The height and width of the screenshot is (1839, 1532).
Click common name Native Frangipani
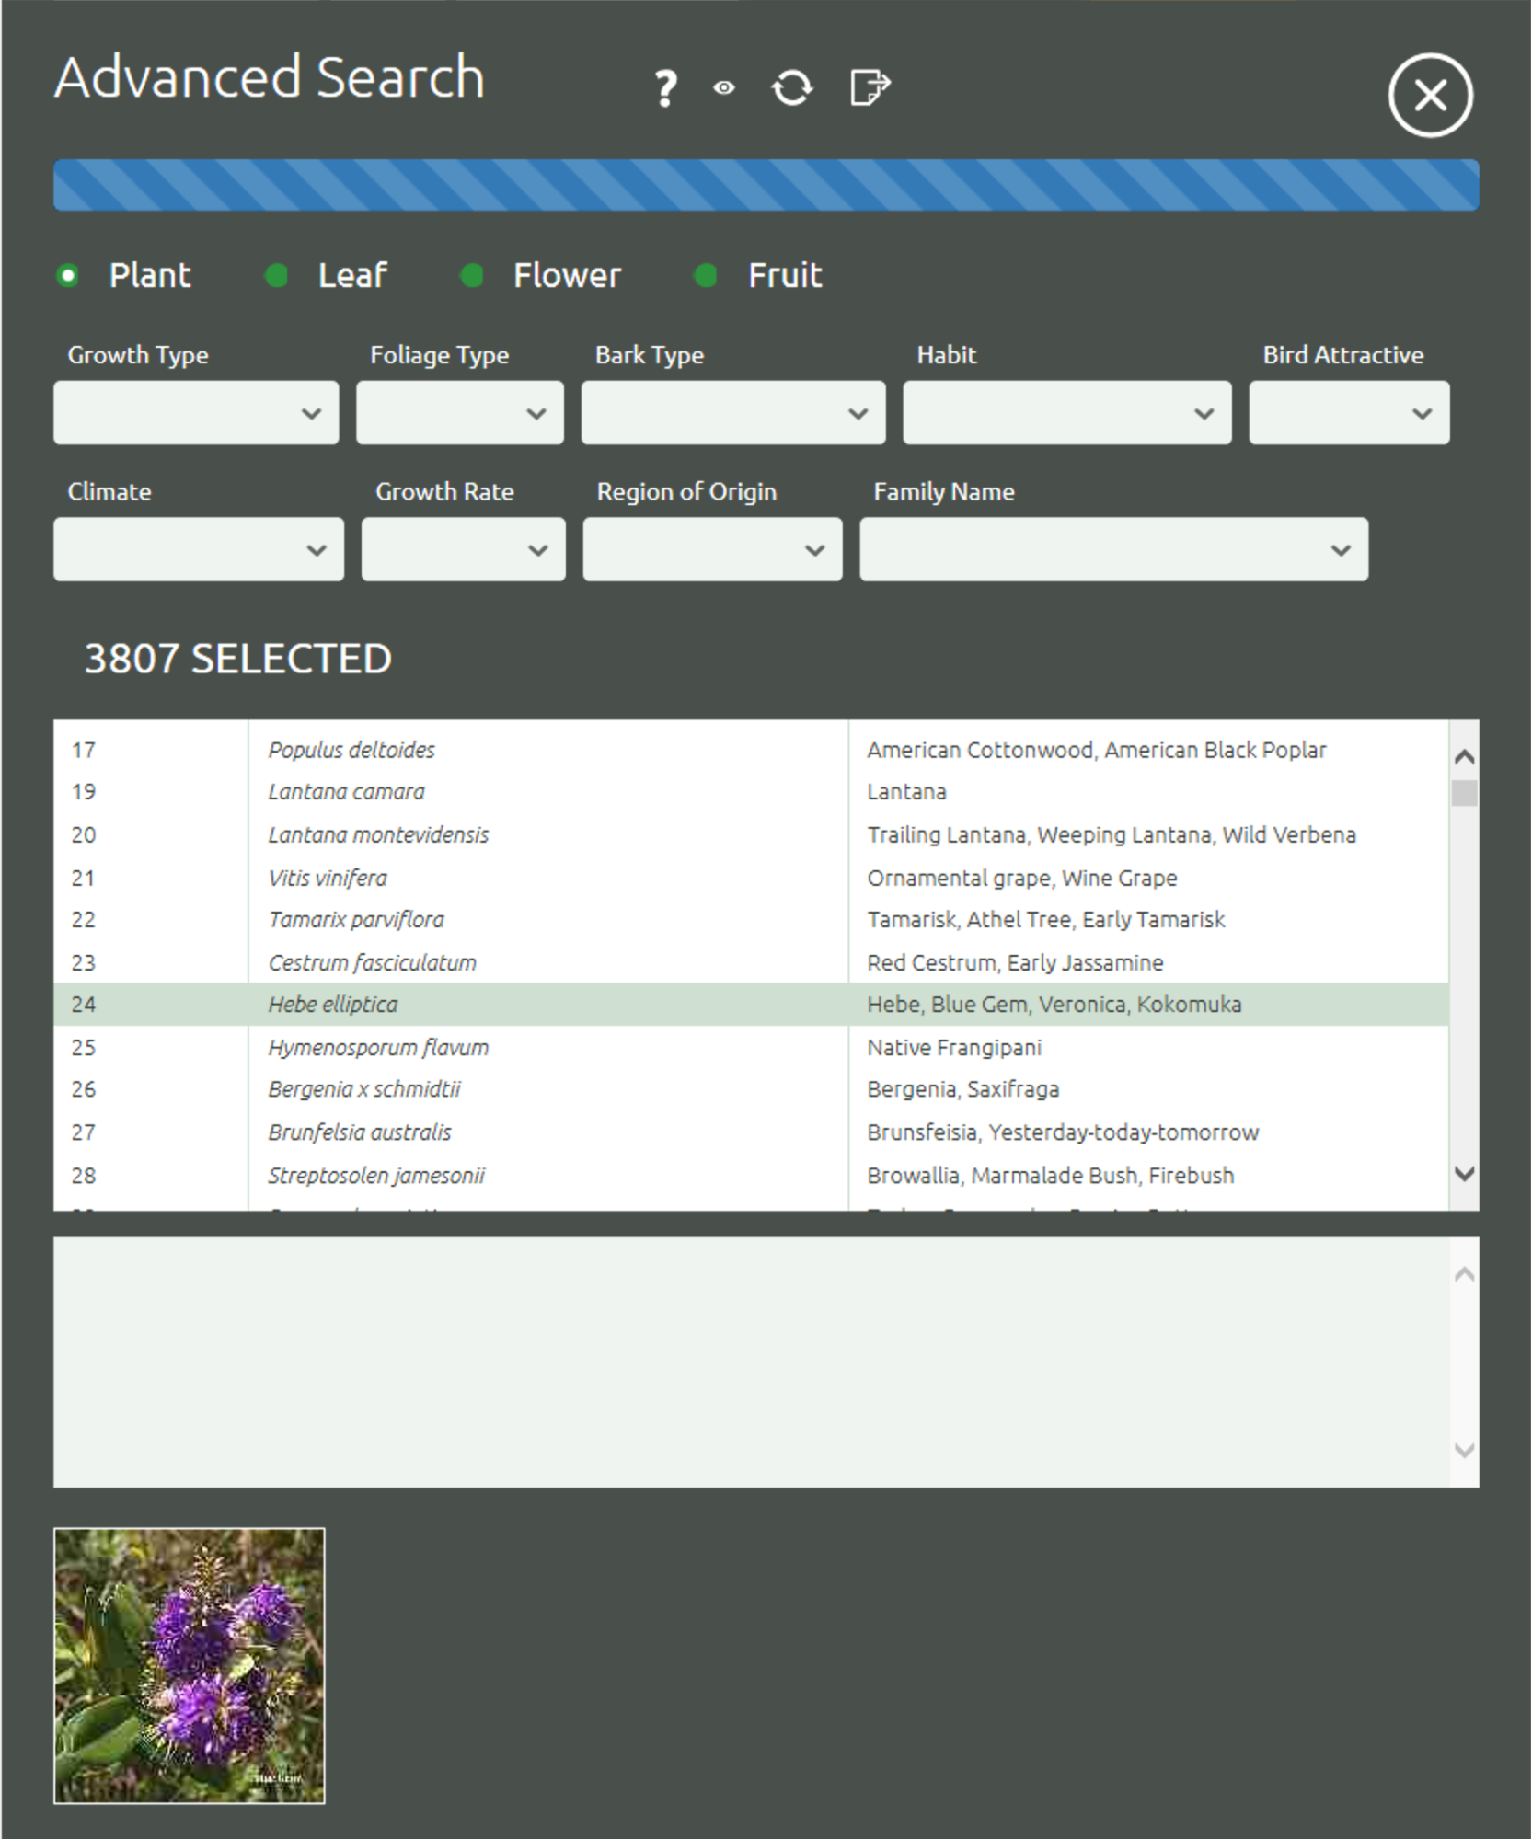tap(954, 1047)
